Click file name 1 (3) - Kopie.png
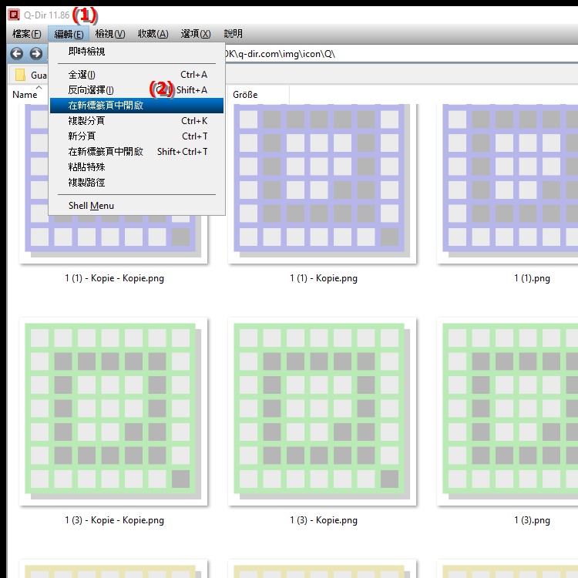 [x=323, y=520]
